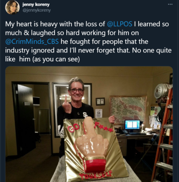Click the framed pictures on the photo's wall
The image size is (179, 182).
100,101
